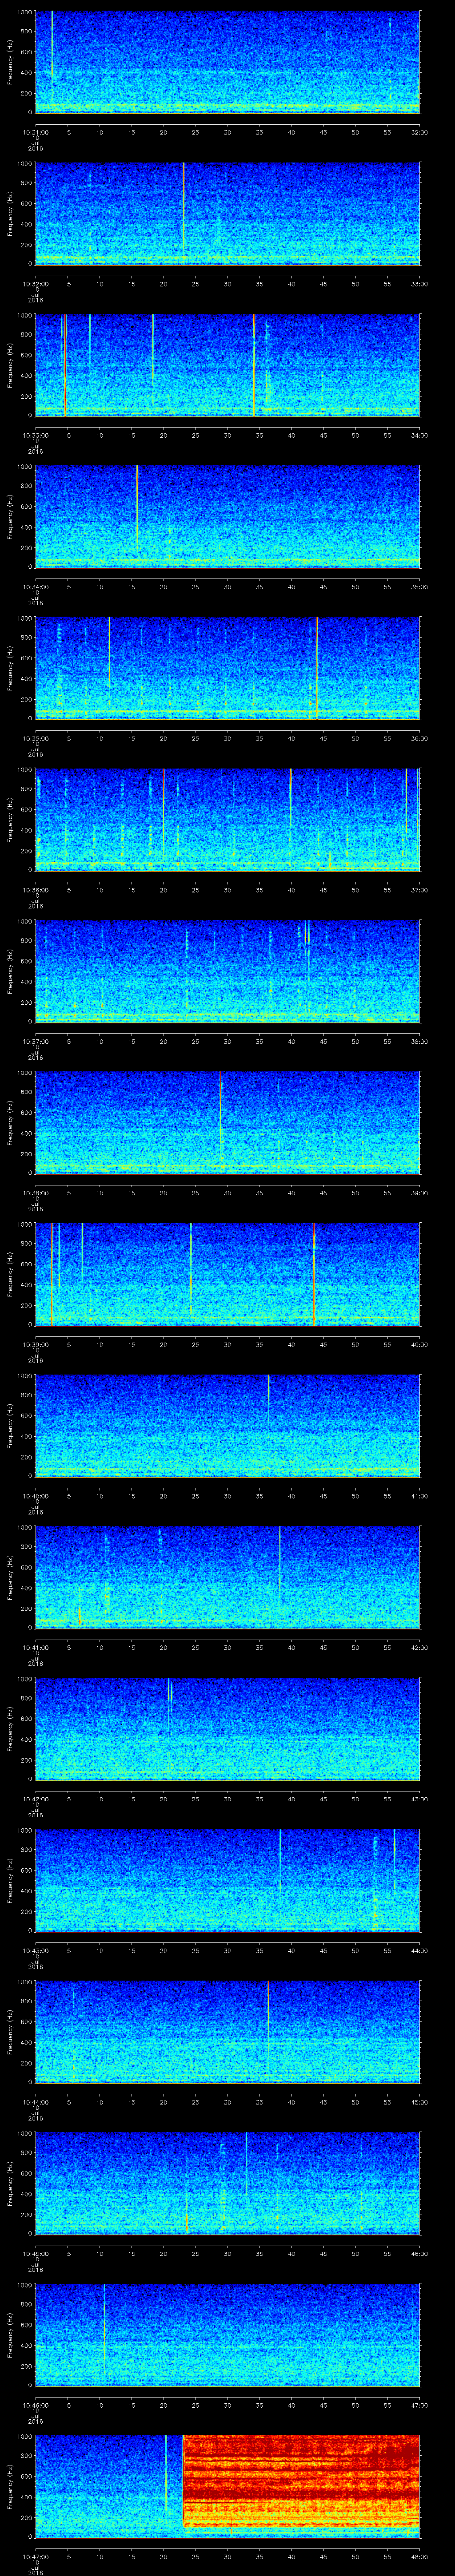
Task: Click the '10:41:00' start time label
Action: 36,1647
